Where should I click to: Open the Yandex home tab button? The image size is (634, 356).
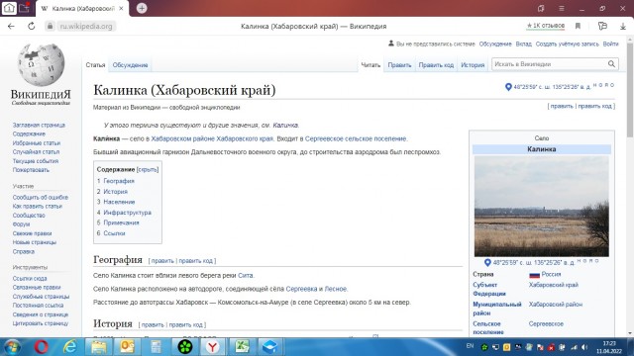click(9, 8)
